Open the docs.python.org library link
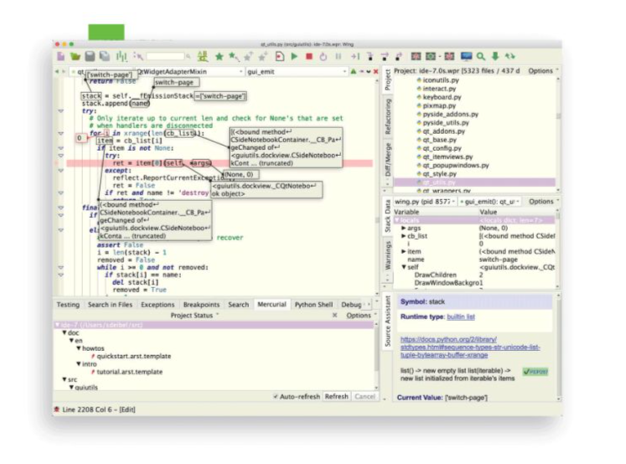 click(x=470, y=347)
